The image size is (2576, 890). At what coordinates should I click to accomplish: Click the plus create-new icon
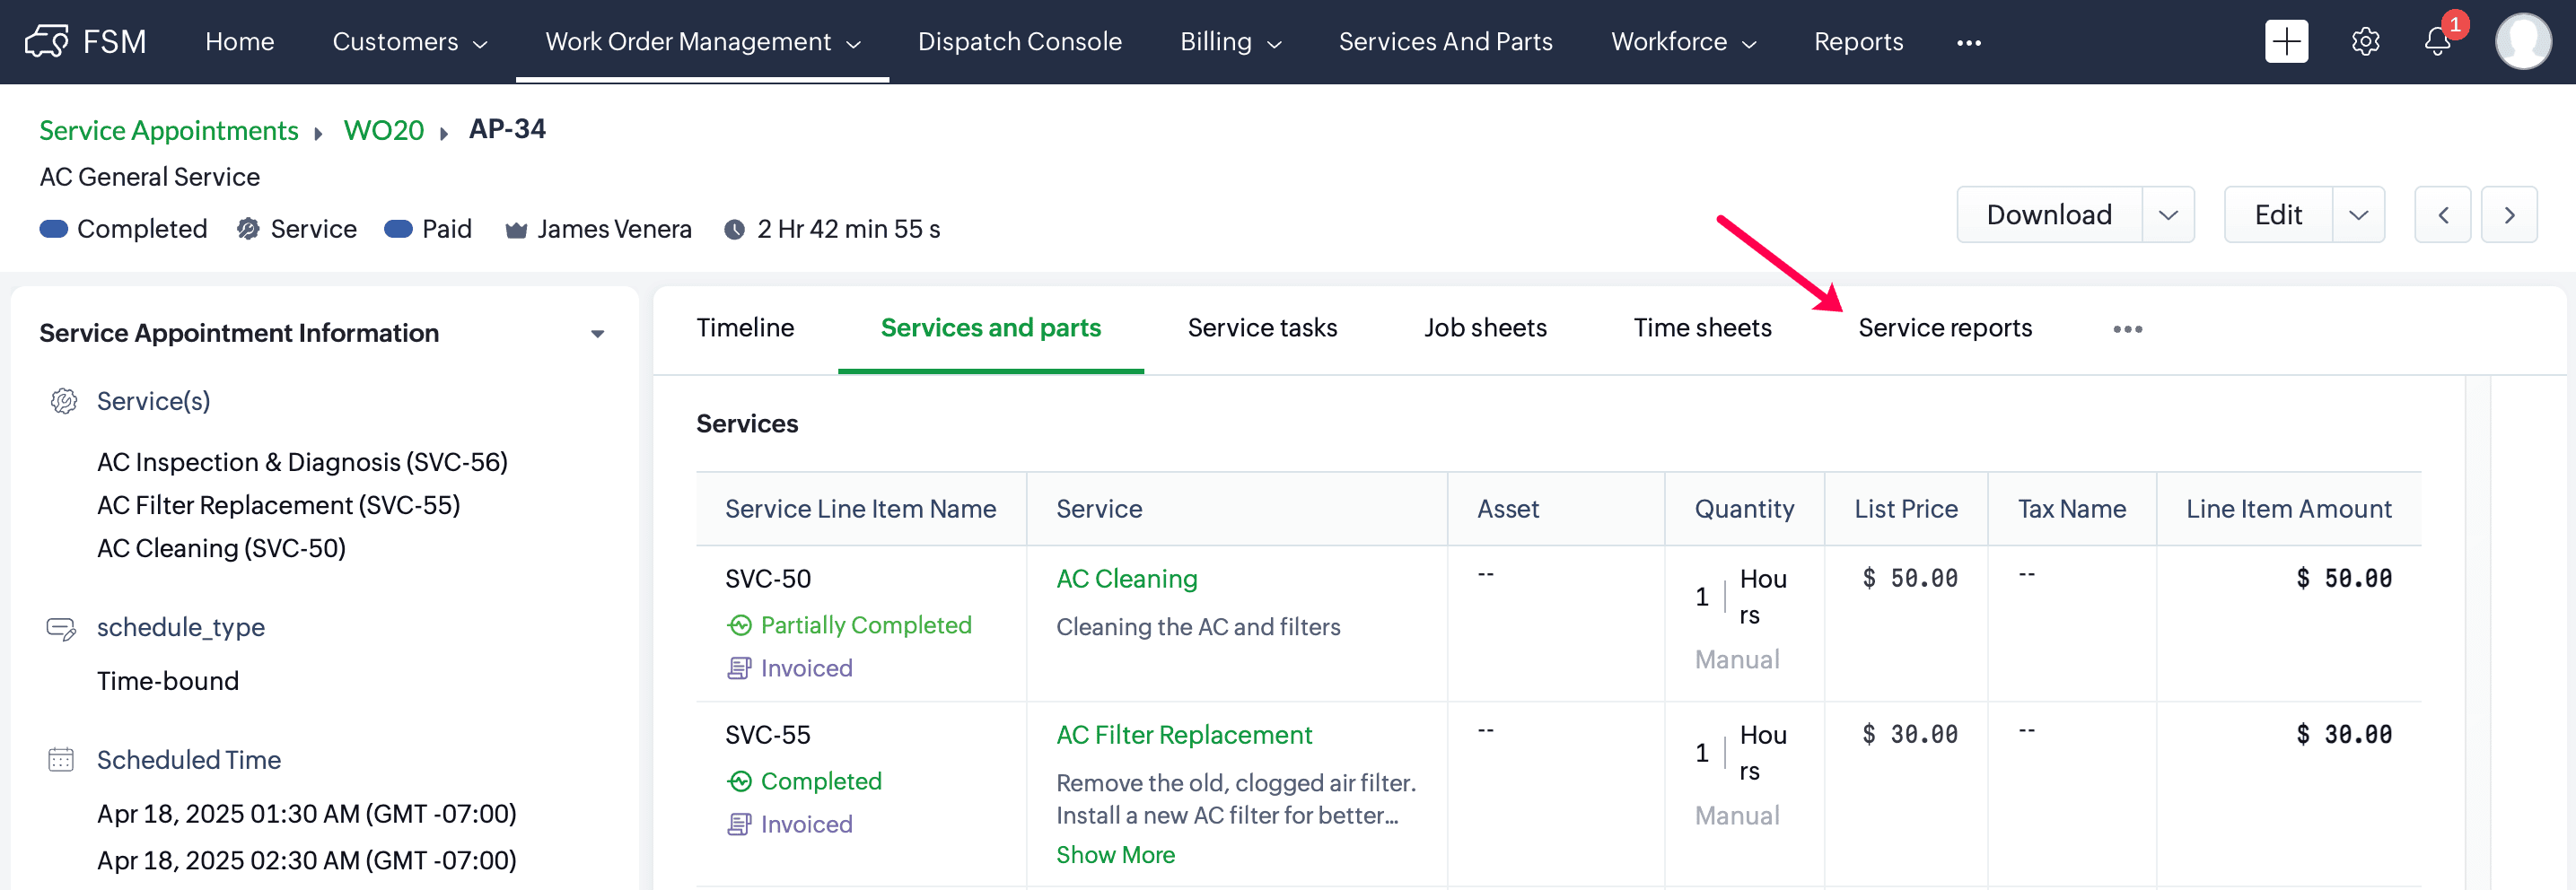tap(2286, 42)
